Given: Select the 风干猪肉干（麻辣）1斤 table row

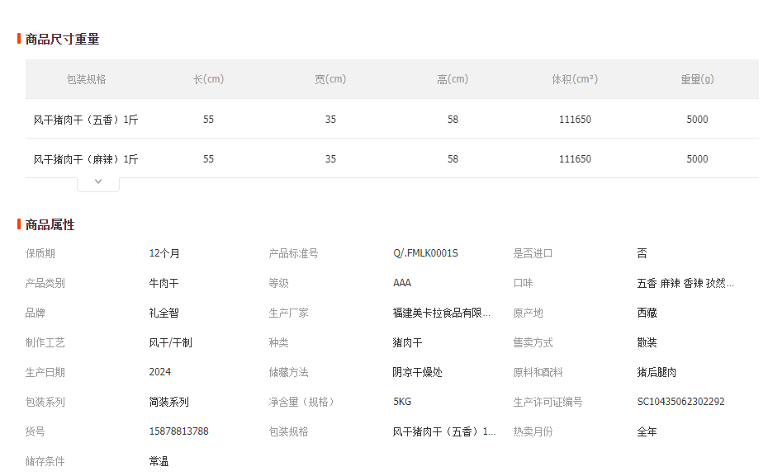Looking at the screenshot, I should point(86,159).
